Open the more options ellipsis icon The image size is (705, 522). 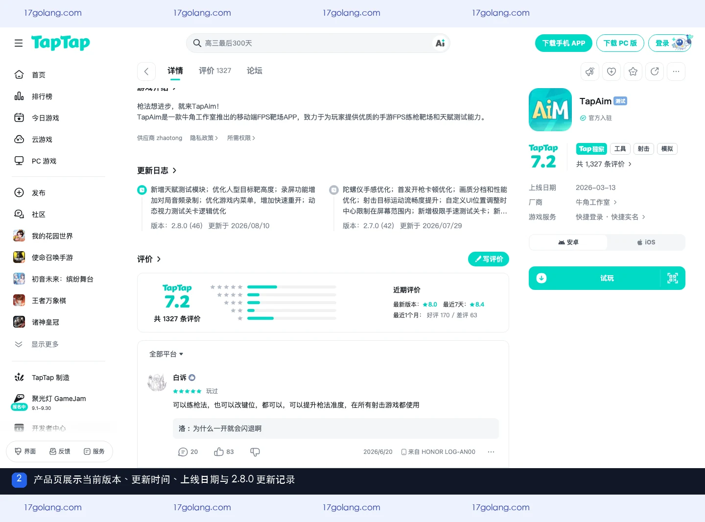point(676,71)
